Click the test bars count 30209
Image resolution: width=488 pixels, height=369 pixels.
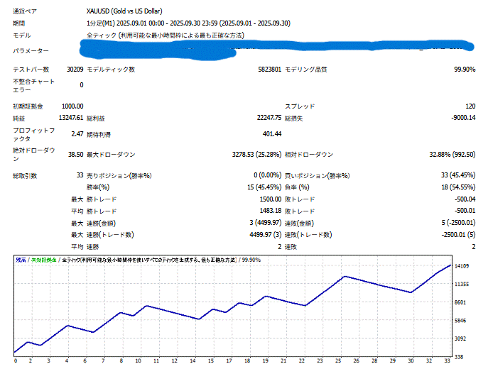pos(73,70)
